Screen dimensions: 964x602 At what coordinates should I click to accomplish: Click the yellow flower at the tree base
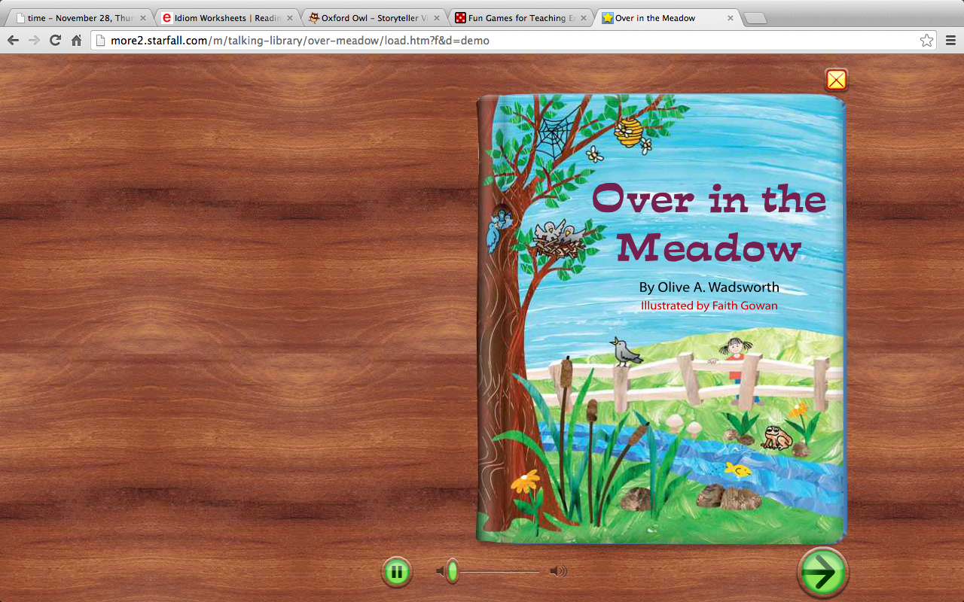pyautogui.click(x=526, y=482)
